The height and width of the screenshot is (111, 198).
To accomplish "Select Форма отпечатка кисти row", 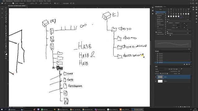I will pyautogui.click(x=161, y=12).
